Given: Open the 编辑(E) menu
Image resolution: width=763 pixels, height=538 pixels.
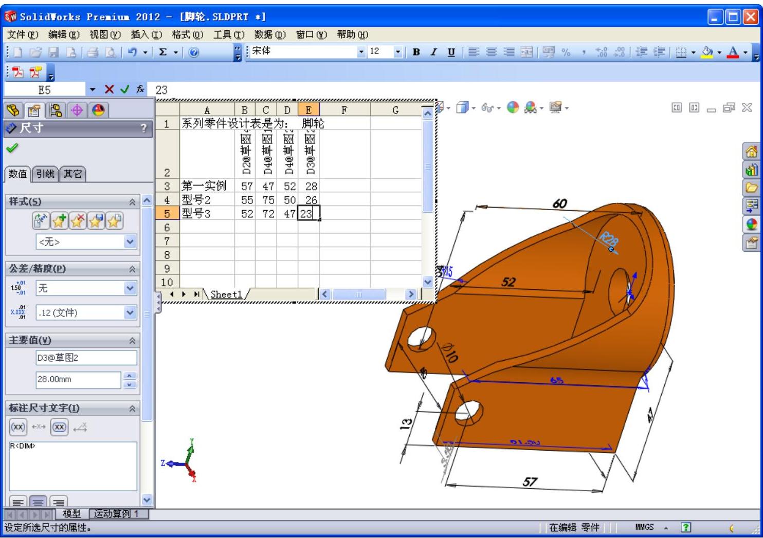Looking at the screenshot, I should (x=64, y=34).
